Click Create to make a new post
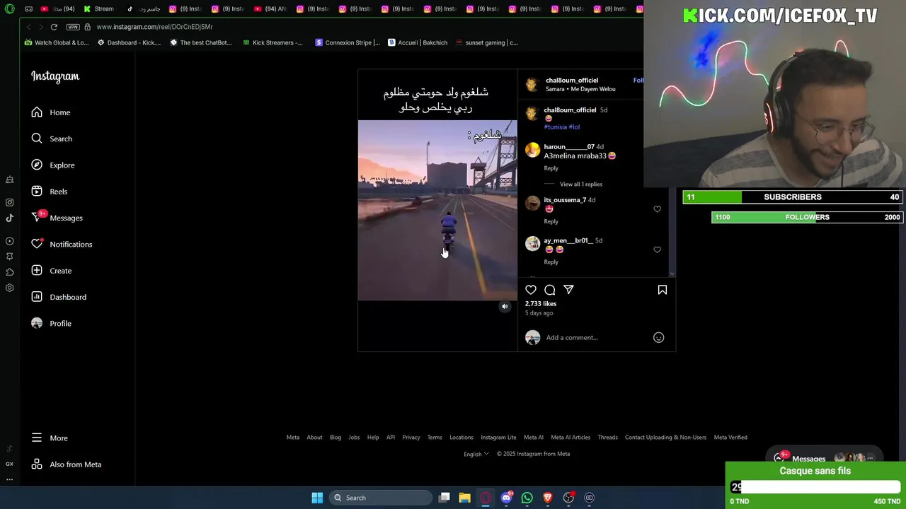 click(51, 271)
